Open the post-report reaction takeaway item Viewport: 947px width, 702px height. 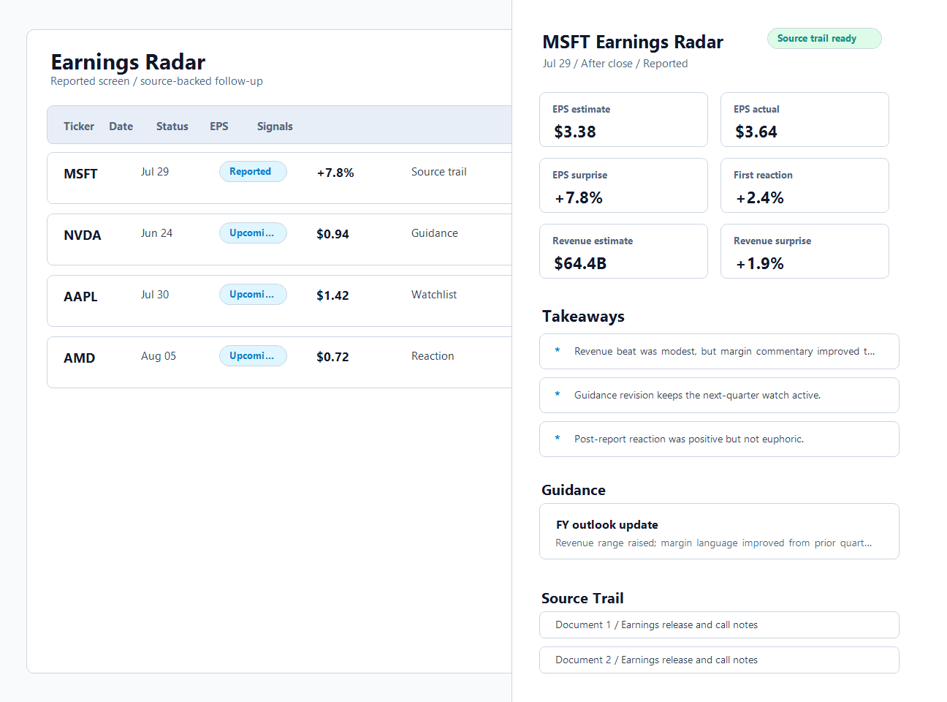point(719,439)
